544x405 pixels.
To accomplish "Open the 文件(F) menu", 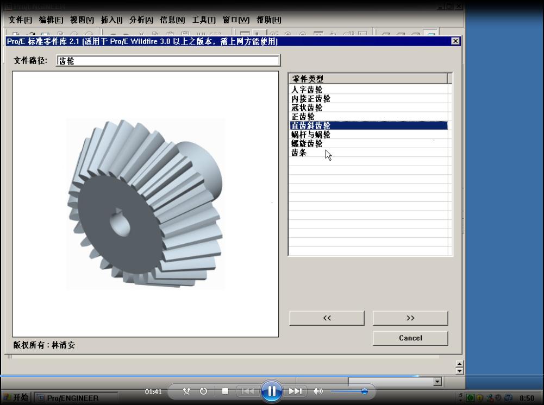I will click(x=20, y=20).
